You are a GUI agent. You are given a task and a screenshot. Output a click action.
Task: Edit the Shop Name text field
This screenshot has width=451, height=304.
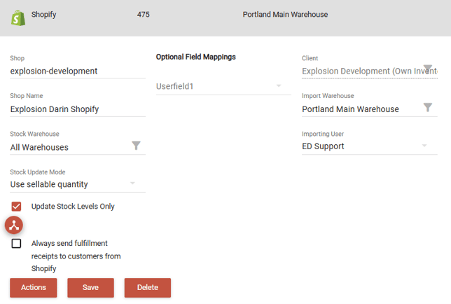(x=77, y=109)
